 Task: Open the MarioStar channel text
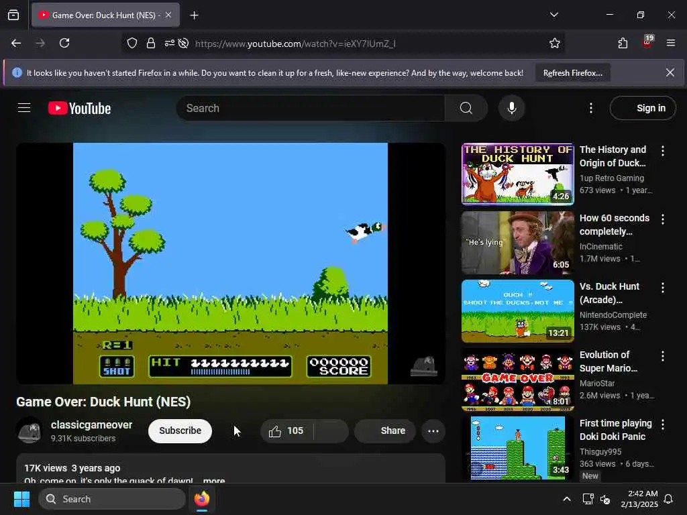click(597, 383)
